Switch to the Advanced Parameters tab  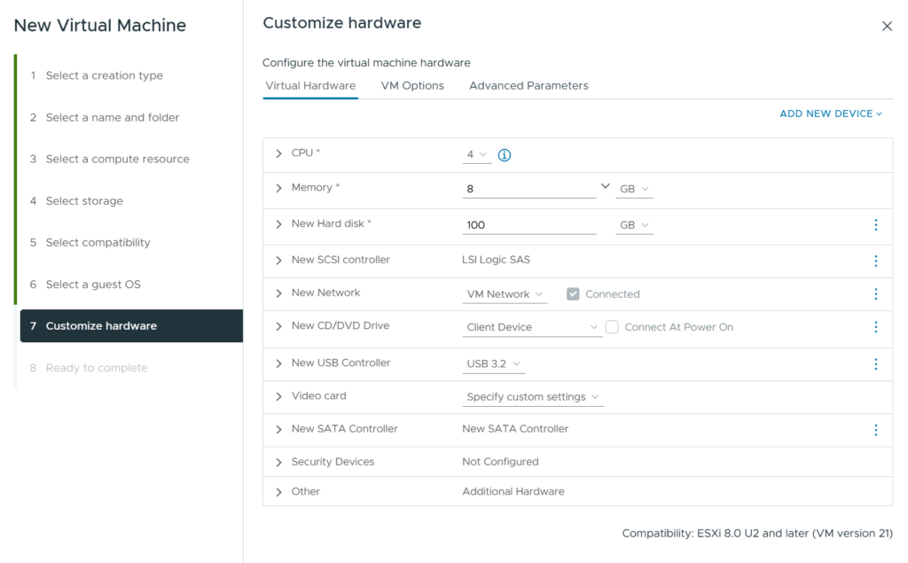pos(528,86)
